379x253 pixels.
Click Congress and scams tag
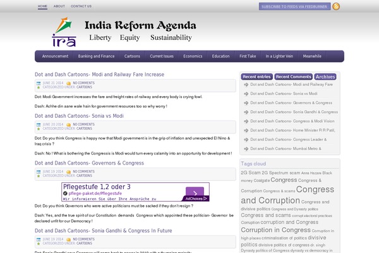[x=266, y=215]
